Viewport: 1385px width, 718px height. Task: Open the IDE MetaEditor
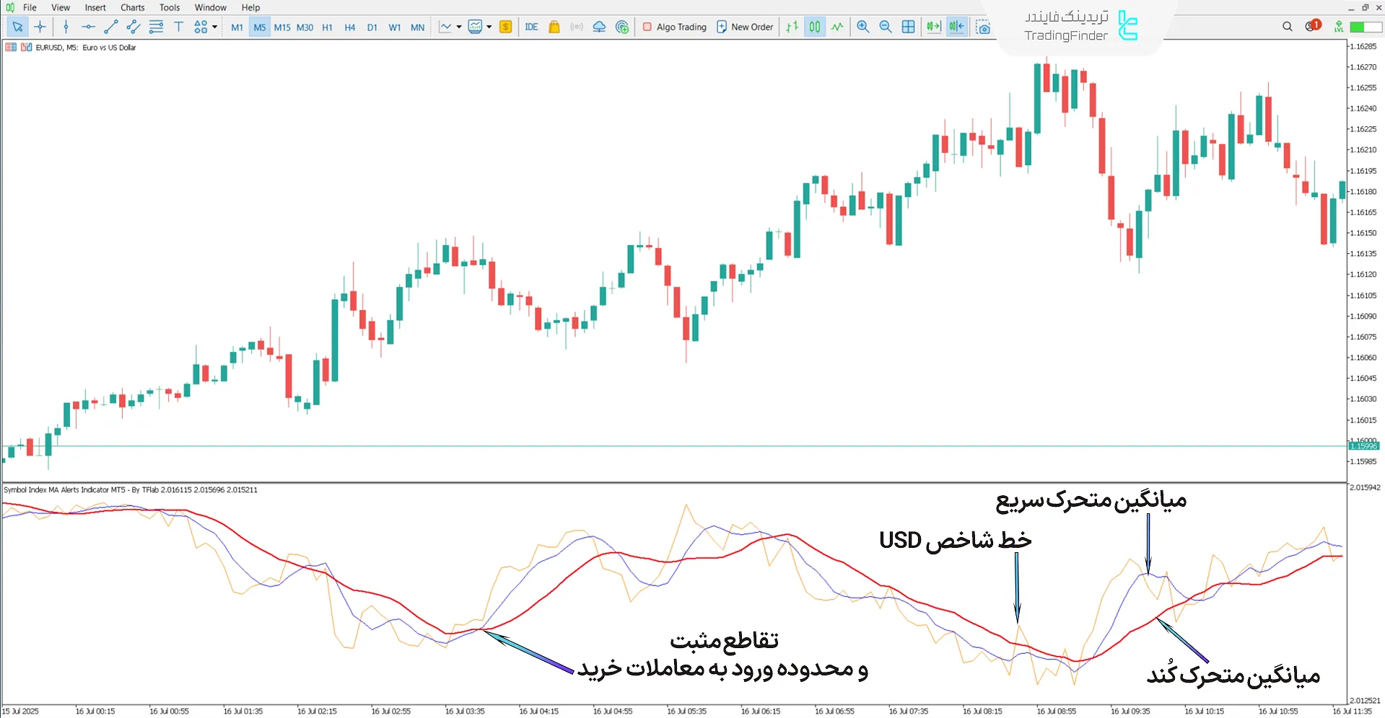532,27
